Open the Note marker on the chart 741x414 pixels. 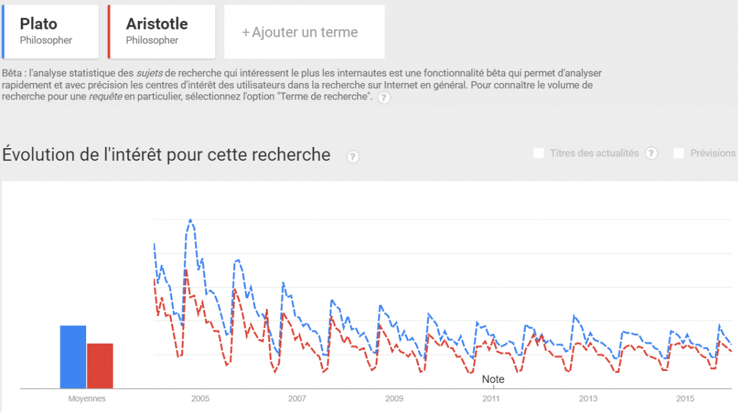click(493, 379)
